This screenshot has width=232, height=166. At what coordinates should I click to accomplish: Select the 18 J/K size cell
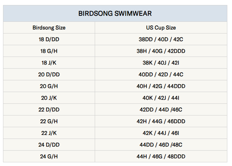pos(49,63)
